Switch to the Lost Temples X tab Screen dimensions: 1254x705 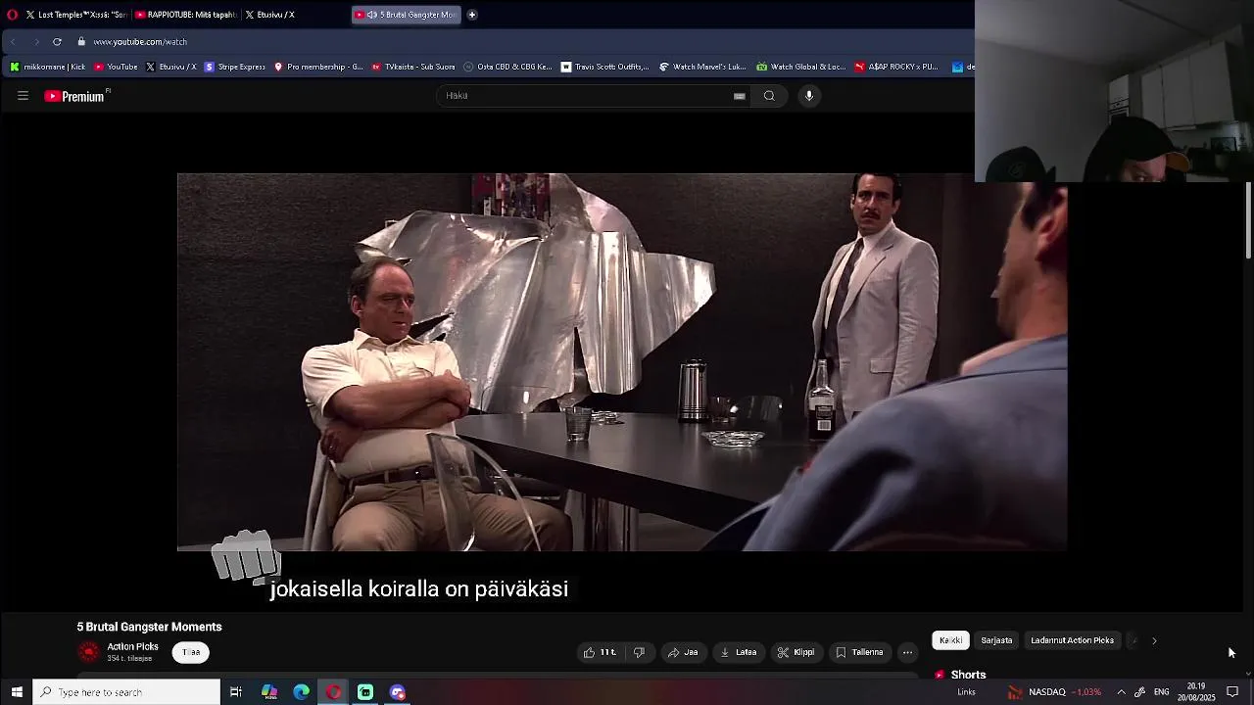76,15
